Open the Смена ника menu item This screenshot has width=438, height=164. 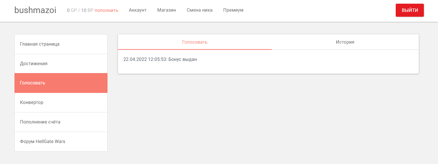[x=199, y=10]
